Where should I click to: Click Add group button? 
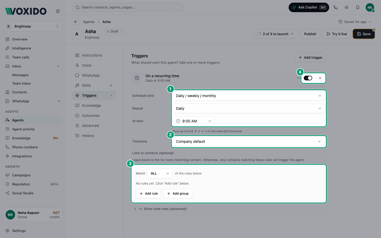point(178,194)
